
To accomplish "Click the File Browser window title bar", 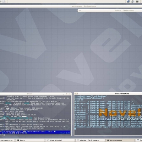I will pos(110,11).
